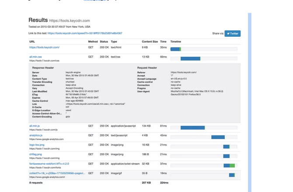This screenshot has width=293, height=192.
Task: Select the canonical Link header value
Action: [95, 104]
